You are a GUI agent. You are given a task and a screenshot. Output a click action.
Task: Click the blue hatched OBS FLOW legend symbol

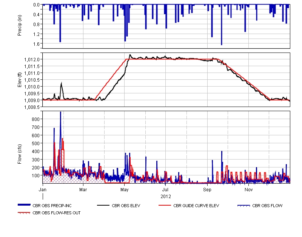[244, 206]
